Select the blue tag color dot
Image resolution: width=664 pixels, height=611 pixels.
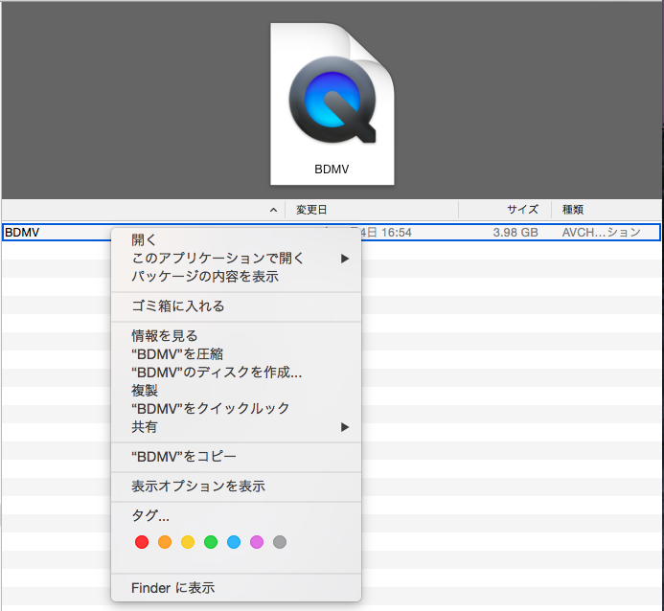[x=234, y=542]
